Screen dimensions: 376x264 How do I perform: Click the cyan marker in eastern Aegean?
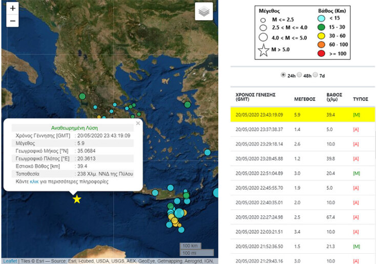click(x=207, y=152)
